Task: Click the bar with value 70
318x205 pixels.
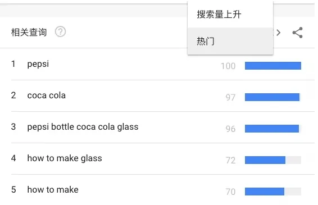Action: [x=265, y=192]
